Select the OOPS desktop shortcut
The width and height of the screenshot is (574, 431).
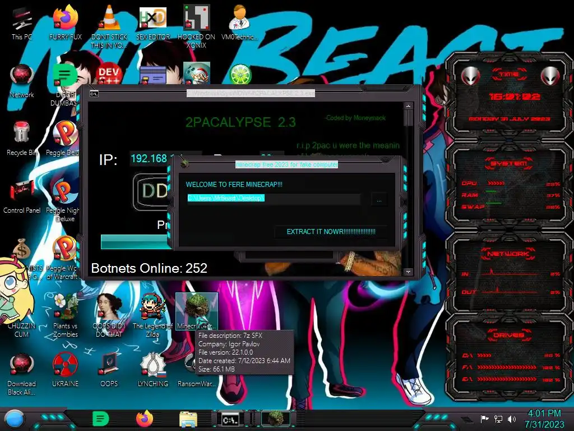[109, 371]
